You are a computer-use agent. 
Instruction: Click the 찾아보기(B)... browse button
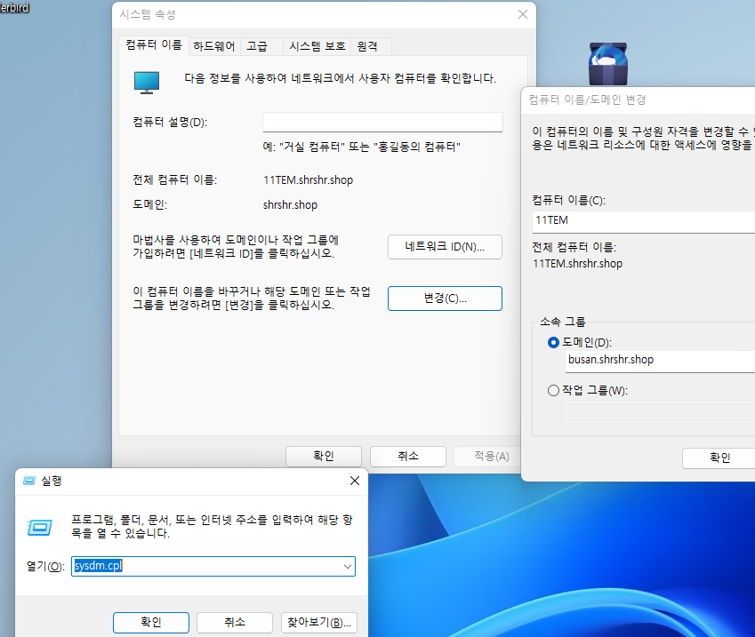tap(318, 623)
